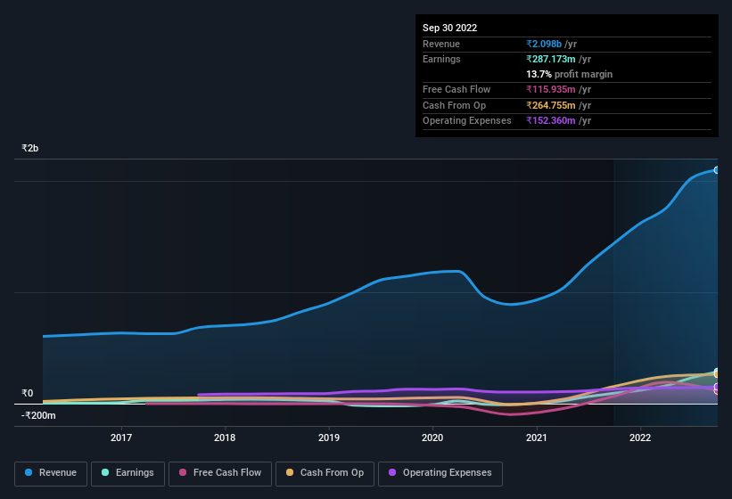Click the ₹2b y-axis label
Viewport: 732px width, 499px height.
click(x=30, y=148)
